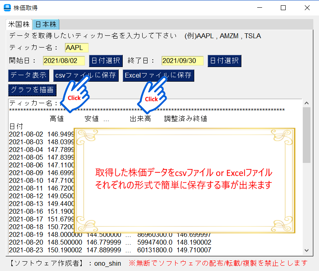The width and height of the screenshot is (319, 271).
Task: Click the 出来高 column header text
Action: point(140,119)
